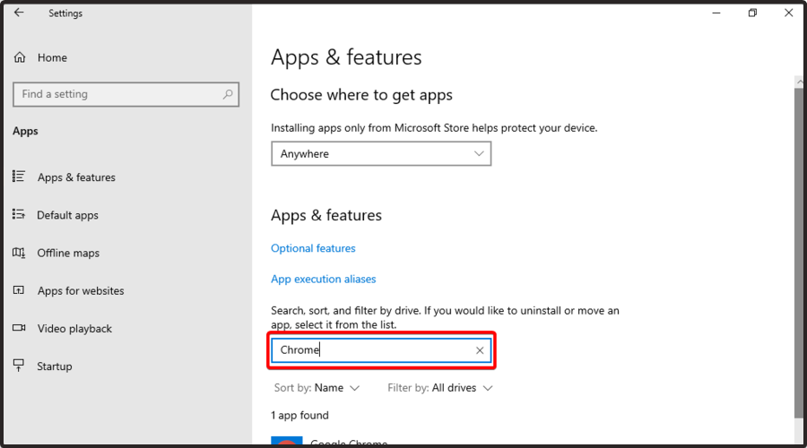The height and width of the screenshot is (448, 807).
Task: Click the Find a setting search box
Action: (x=126, y=94)
